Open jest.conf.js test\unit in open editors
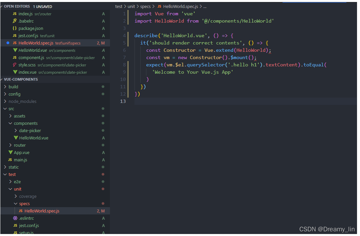 coord(55,36)
